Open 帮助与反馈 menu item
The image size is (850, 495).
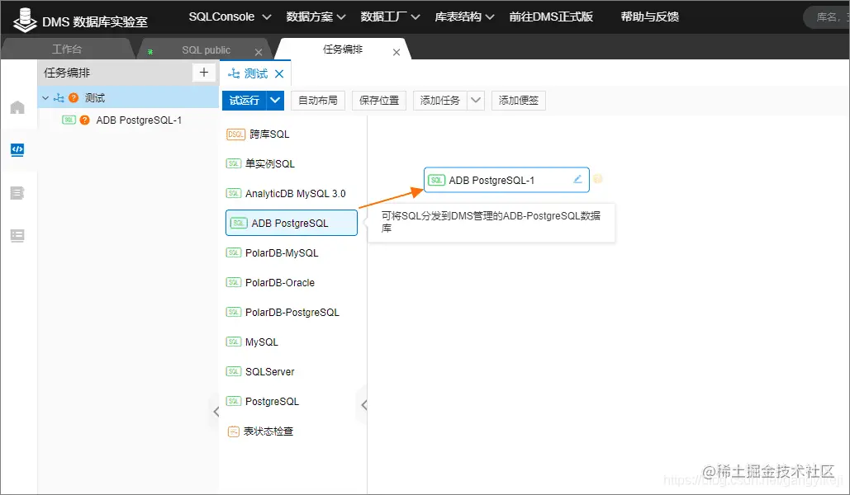point(649,16)
